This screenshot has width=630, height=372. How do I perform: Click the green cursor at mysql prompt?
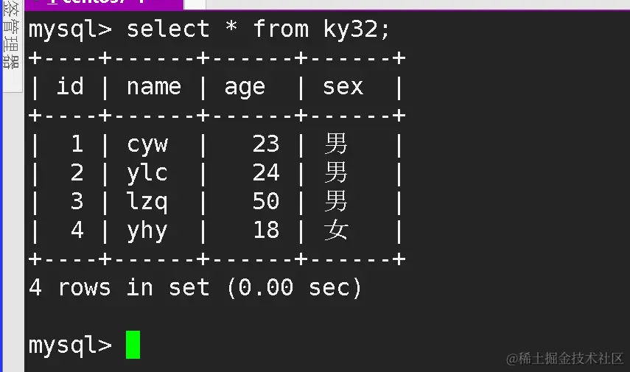coord(133,345)
